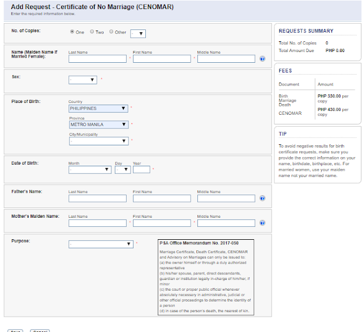Focus Mother's Maiden First Name field
The width and height of the screenshot is (362, 332).
162,223
